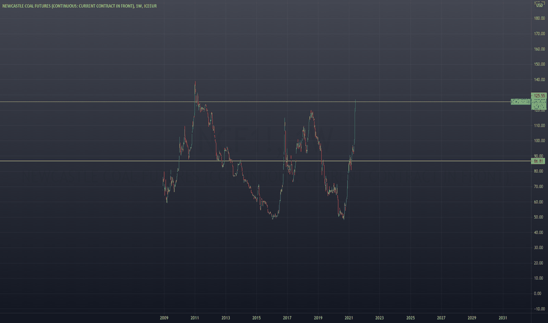This screenshot has width=548, height=323.
Task: Click the 2021 label on time axis
Action: (x=349, y=318)
